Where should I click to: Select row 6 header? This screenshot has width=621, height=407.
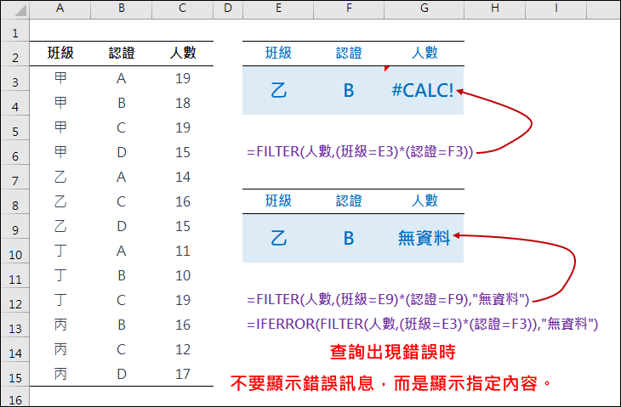[15, 153]
